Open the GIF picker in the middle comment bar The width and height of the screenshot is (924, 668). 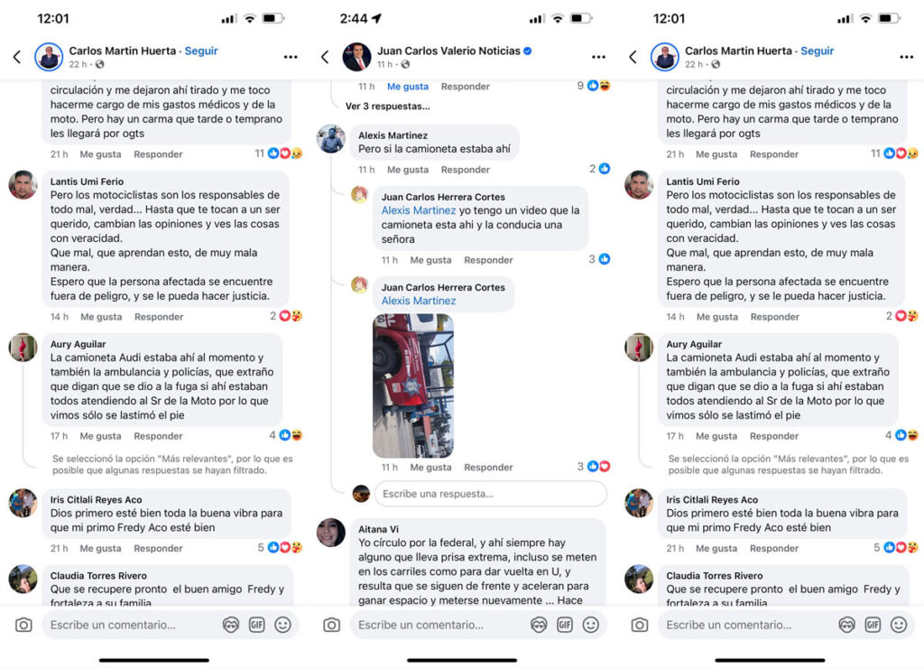click(x=565, y=625)
